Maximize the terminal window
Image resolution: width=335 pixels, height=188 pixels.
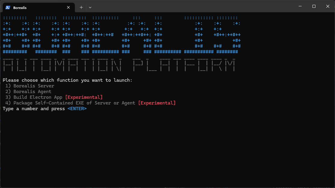coord(314,6)
